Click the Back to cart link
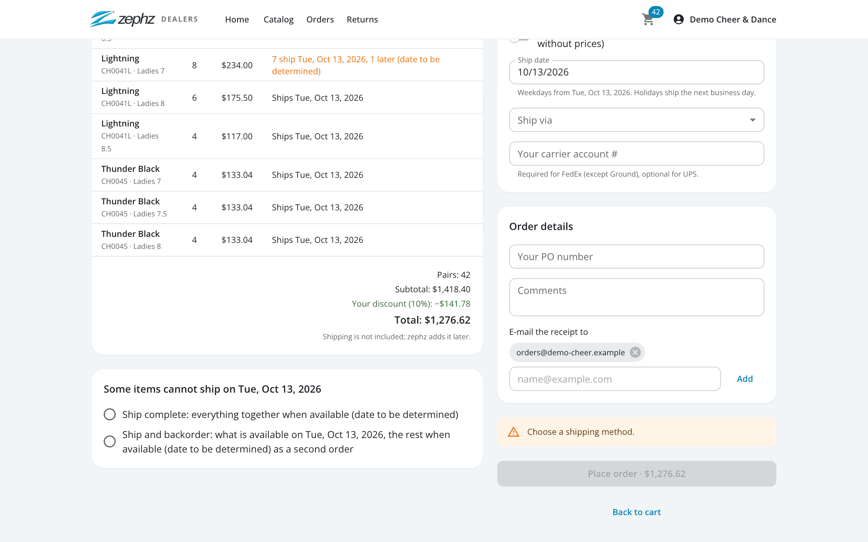 click(637, 512)
